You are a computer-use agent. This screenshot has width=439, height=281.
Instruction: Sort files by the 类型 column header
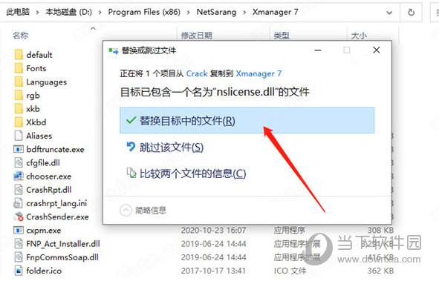click(282, 36)
